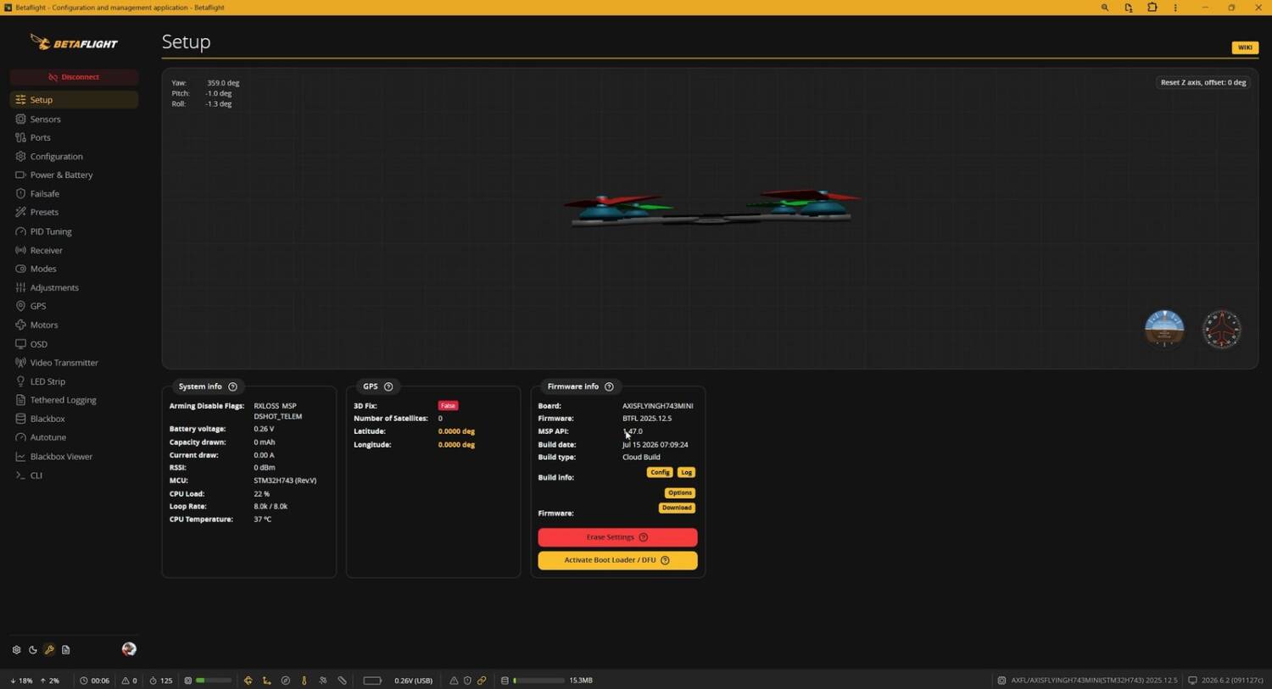Viewport: 1272px width, 689px height.
Task: Open the Video Transmitter tab
Action: 74,363
